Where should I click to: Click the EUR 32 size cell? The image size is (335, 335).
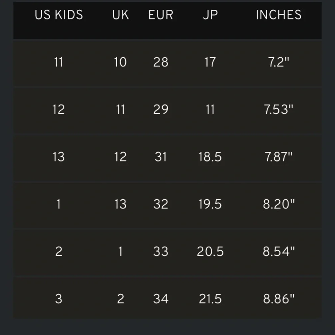click(161, 204)
